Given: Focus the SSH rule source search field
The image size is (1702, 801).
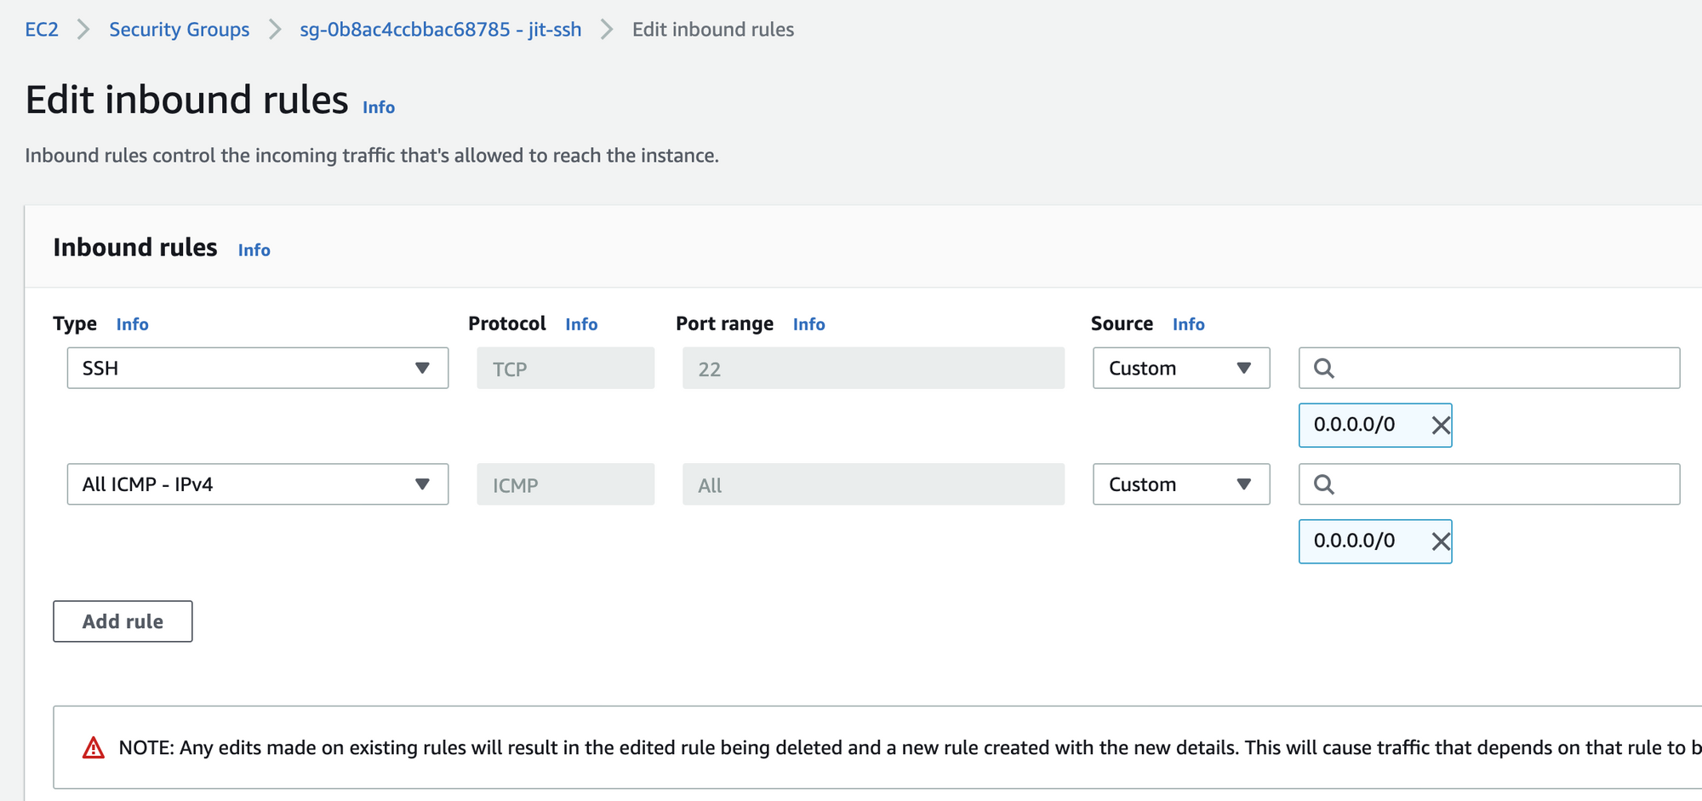Looking at the screenshot, I should tap(1505, 369).
